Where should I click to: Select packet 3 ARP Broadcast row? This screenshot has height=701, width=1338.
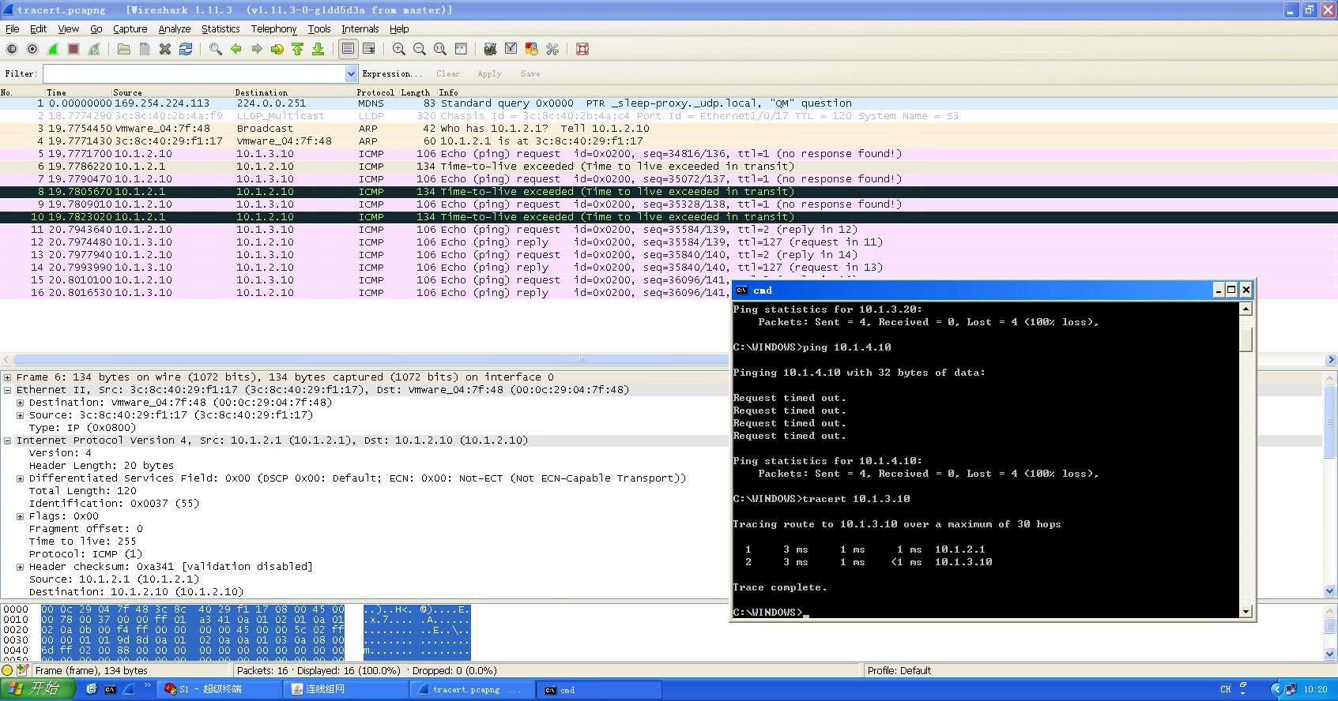(x=669, y=129)
